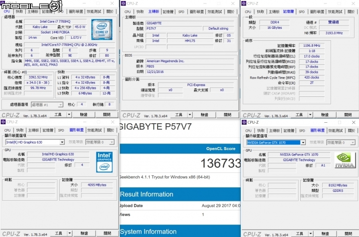Open Tools dropdown arrow in Intel HD Graphics window
The image size is (359, 237).
click(69, 233)
